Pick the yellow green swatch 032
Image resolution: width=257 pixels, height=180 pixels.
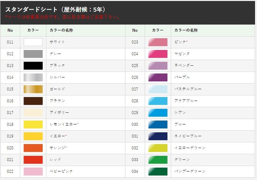pos(158,148)
